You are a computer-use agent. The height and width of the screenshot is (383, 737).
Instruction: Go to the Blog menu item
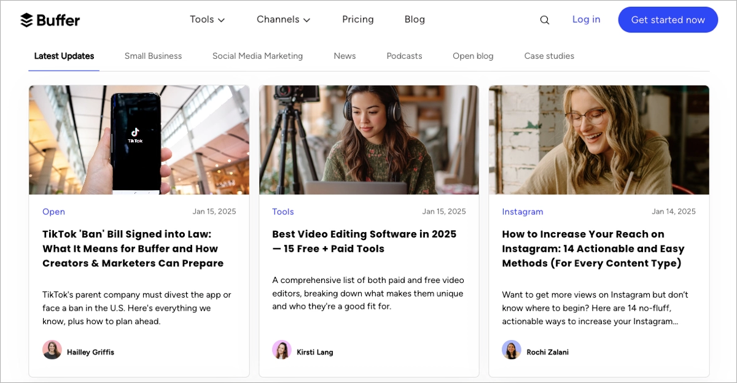[415, 20]
